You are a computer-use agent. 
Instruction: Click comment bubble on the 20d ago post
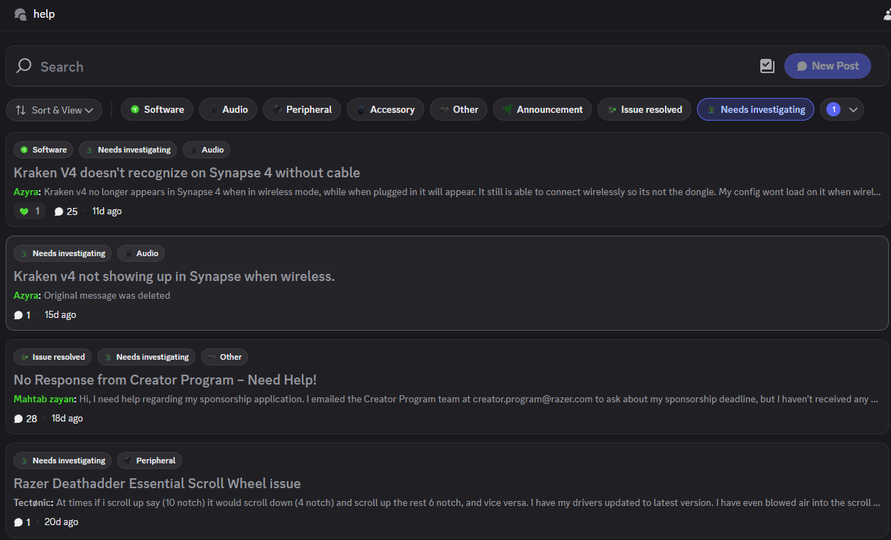pos(18,522)
